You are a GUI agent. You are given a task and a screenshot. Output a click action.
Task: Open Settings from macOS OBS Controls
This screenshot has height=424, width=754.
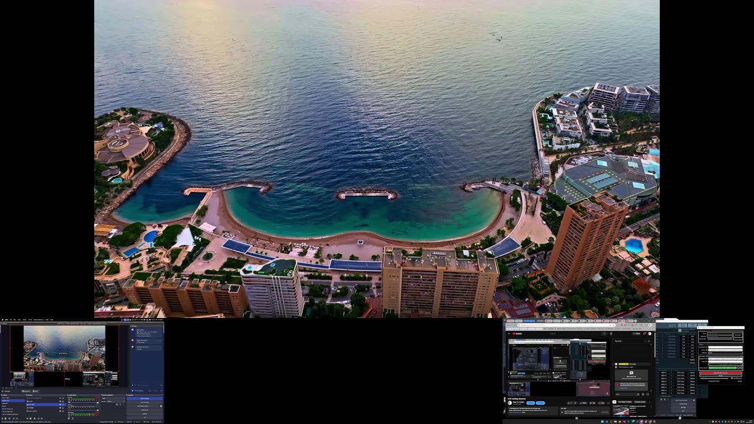(x=144, y=414)
